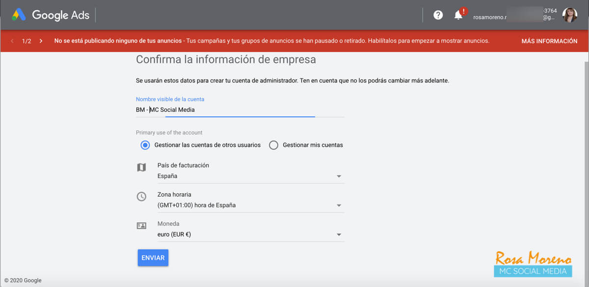Open the País de facturación dropdown
589x287 pixels.
coord(339,176)
